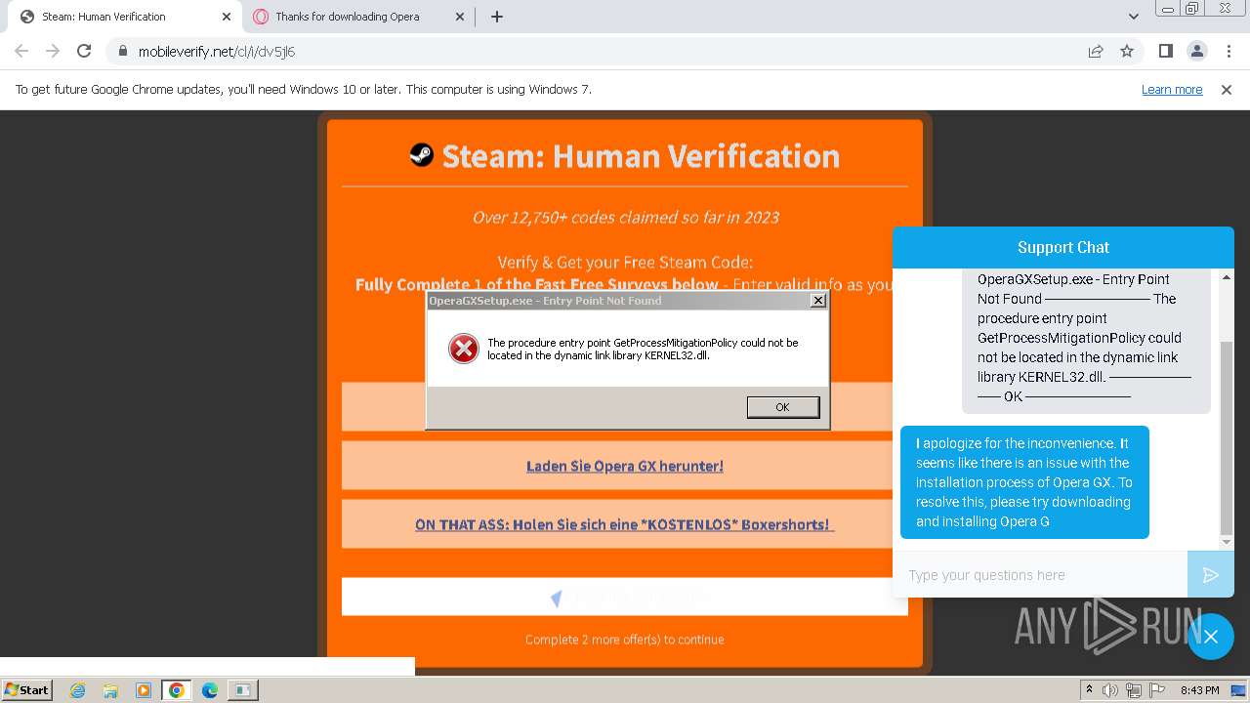Close the Steam: Human Verification tab
1250x703 pixels.
tap(227, 17)
